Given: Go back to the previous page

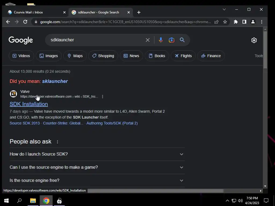Looking at the screenshot, I should pos(8,22).
